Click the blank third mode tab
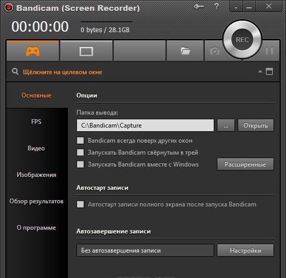Screen dimensions: 286x278 (x=139, y=51)
